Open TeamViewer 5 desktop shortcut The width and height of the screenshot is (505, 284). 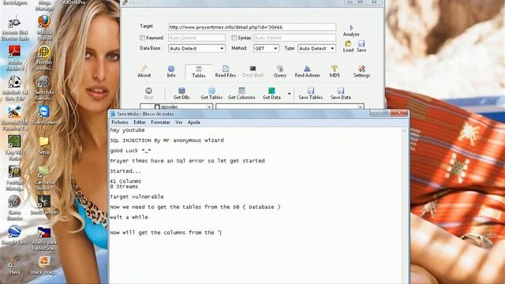tap(44, 112)
